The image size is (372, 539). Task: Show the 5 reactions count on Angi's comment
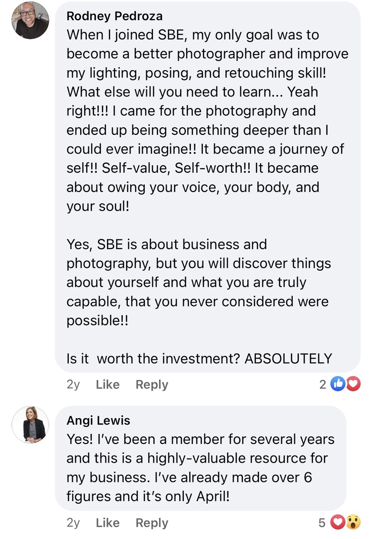click(322, 523)
